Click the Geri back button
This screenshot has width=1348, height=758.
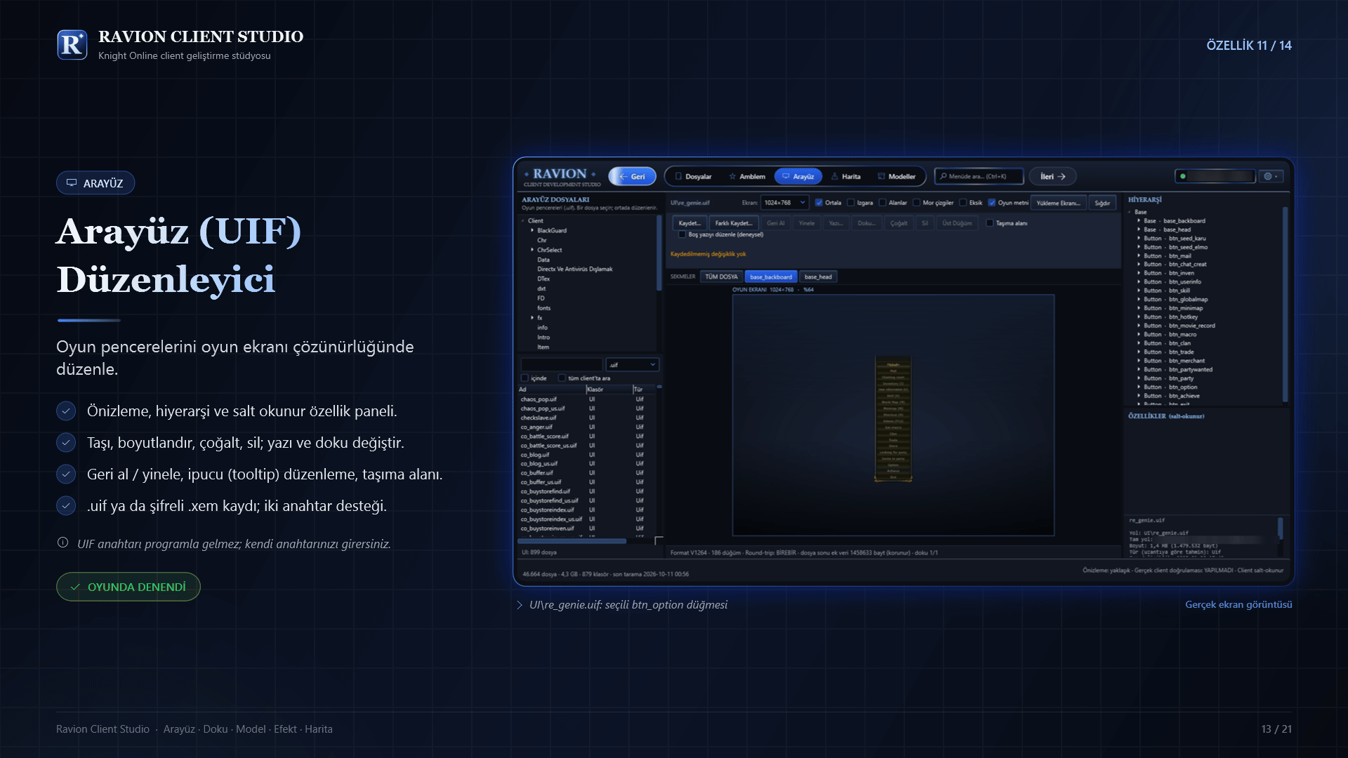pyautogui.click(x=633, y=176)
